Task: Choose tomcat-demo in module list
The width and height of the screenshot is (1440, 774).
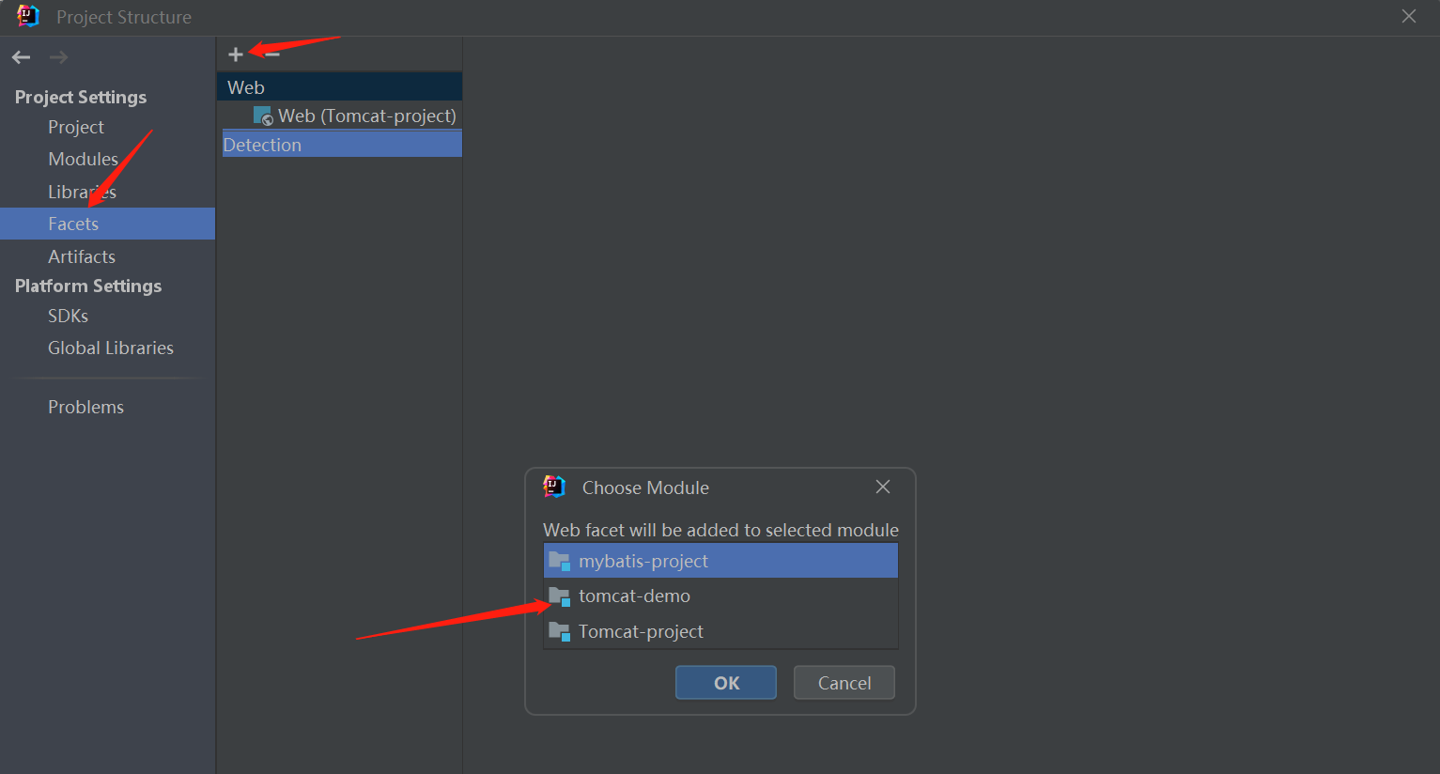Action: [x=720, y=596]
